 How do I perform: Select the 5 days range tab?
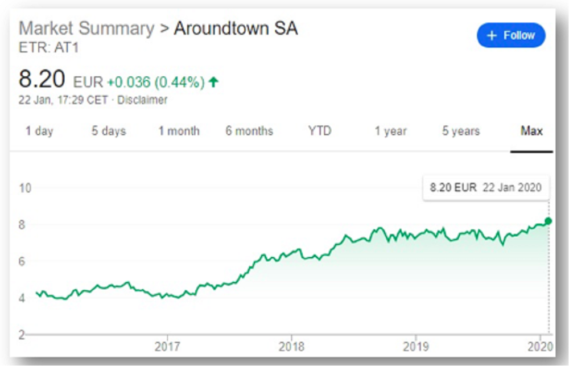(109, 131)
